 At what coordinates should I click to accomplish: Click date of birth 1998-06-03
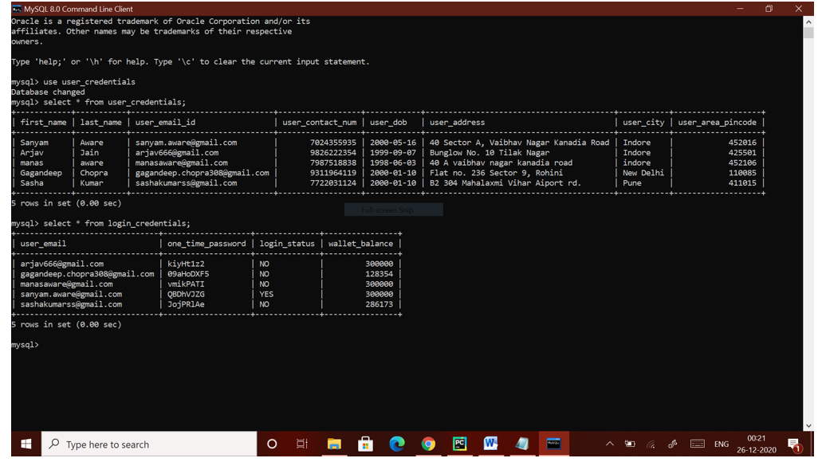(x=392, y=163)
